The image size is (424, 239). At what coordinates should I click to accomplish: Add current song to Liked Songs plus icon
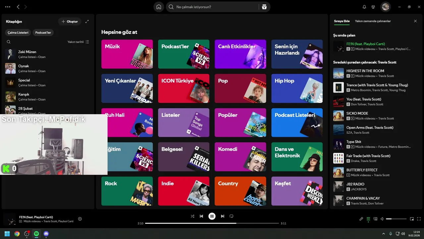tap(80, 219)
